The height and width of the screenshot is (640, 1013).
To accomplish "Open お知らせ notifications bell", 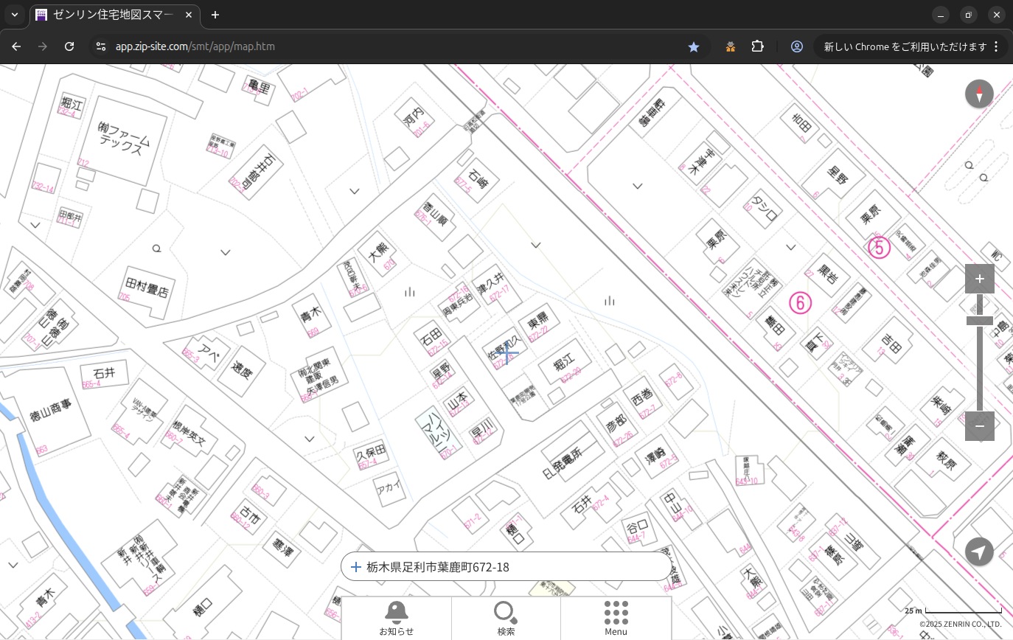I will point(397,618).
